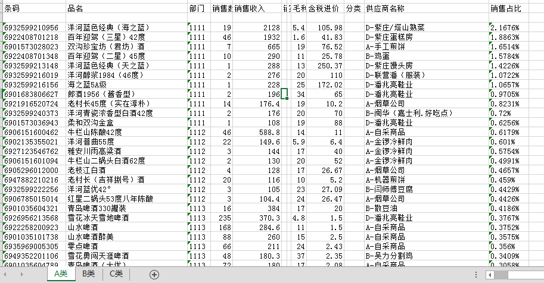The height and width of the screenshot is (283, 544).
Task: Select cell 洋河普曲55度
Action: [127, 141]
